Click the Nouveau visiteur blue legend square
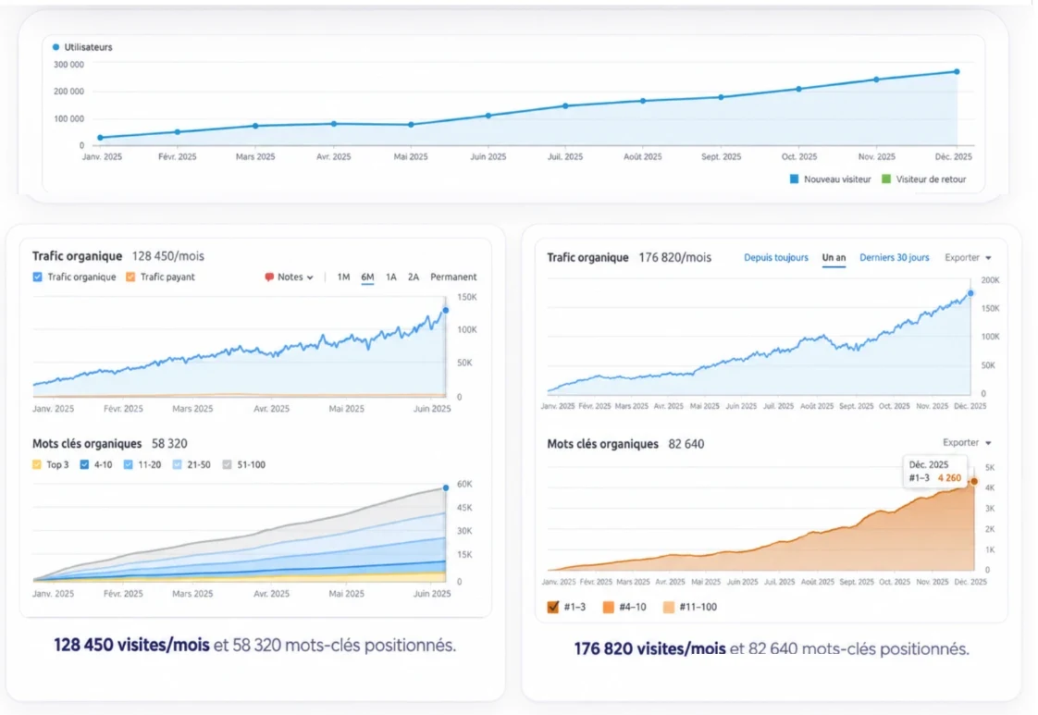 tap(795, 179)
